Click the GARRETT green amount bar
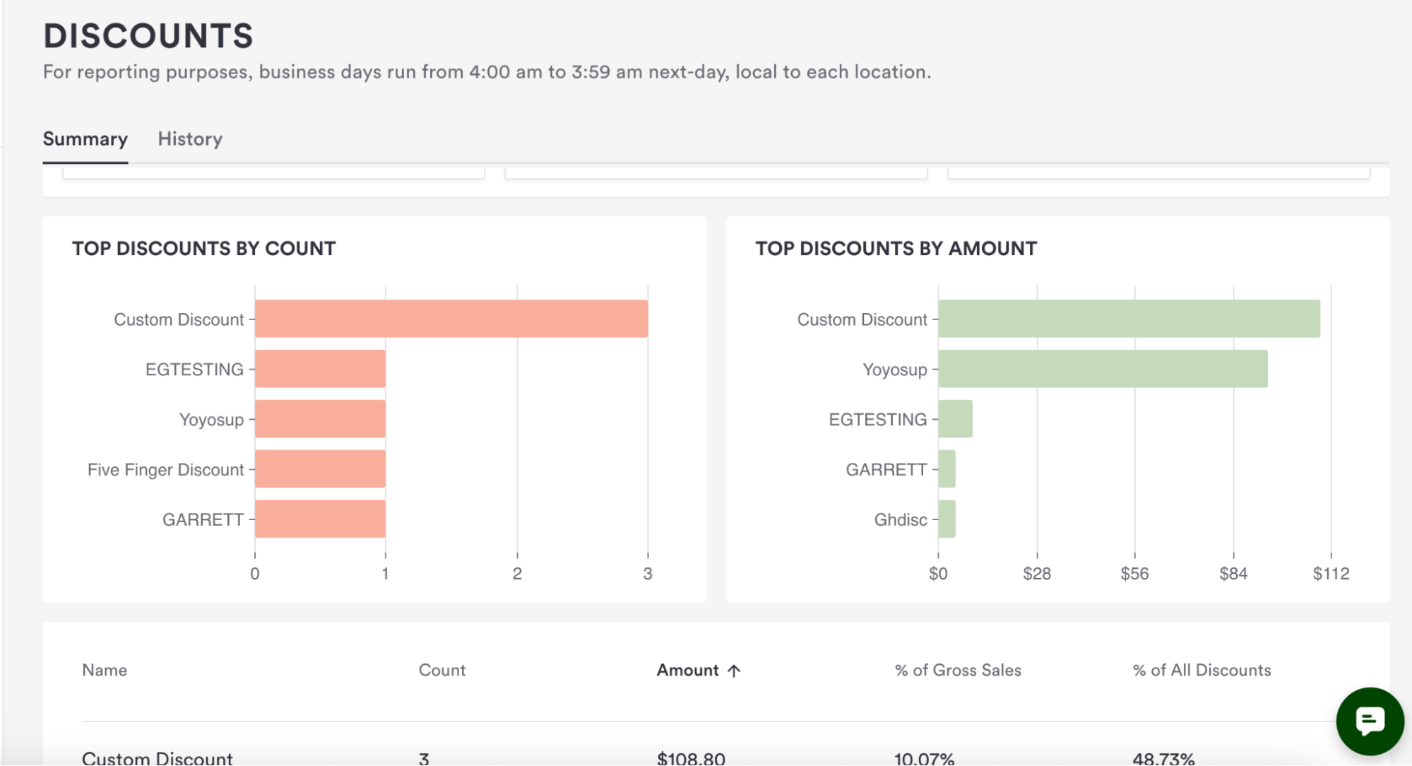This screenshot has height=766, width=1412. pyautogui.click(x=947, y=469)
